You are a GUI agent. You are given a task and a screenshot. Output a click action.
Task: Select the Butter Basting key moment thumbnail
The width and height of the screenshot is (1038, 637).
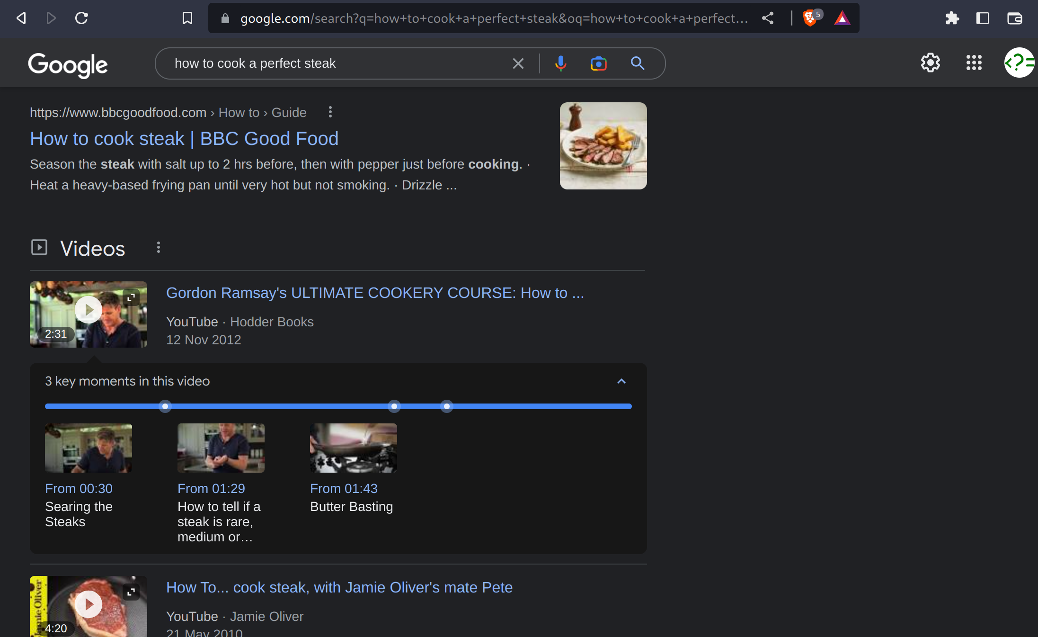pyautogui.click(x=353, y=448)
